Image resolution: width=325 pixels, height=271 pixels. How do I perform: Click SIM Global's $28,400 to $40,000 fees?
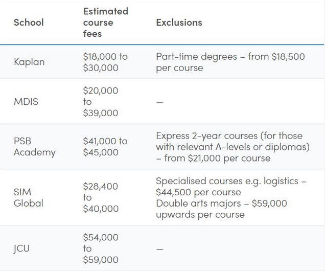(101, 197)
